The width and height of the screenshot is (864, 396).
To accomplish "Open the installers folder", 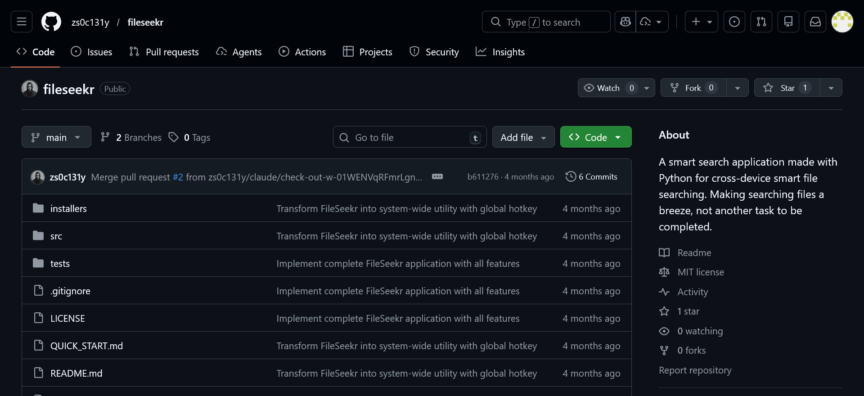I will point(68,208).
